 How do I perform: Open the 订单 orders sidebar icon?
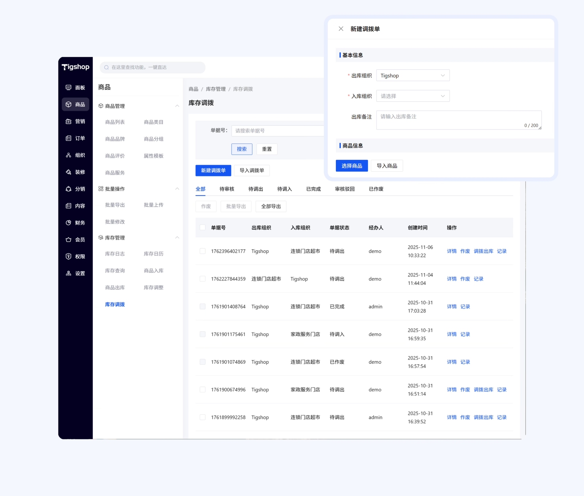[x=69, y=138]
